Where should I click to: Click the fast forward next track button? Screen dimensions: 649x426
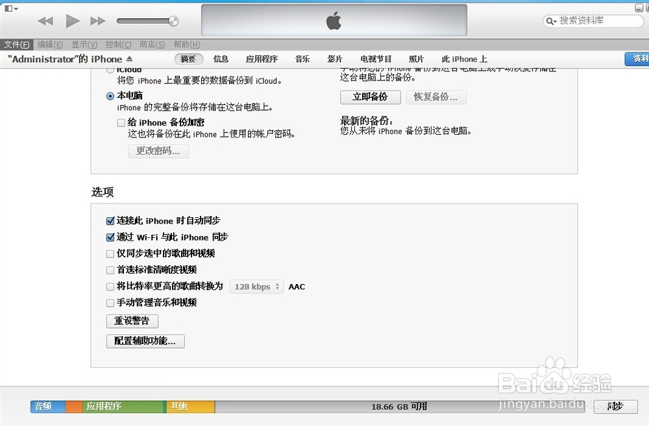98,21
